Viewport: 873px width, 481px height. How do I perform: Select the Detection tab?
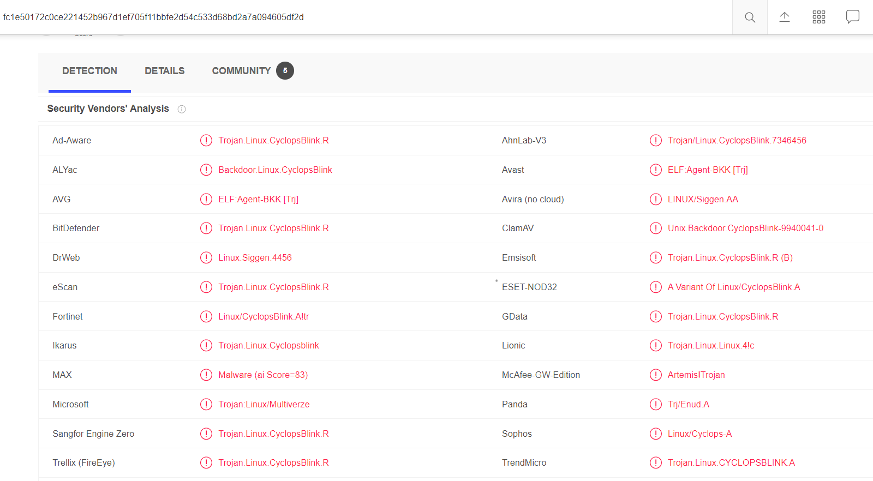click(89, 71)
